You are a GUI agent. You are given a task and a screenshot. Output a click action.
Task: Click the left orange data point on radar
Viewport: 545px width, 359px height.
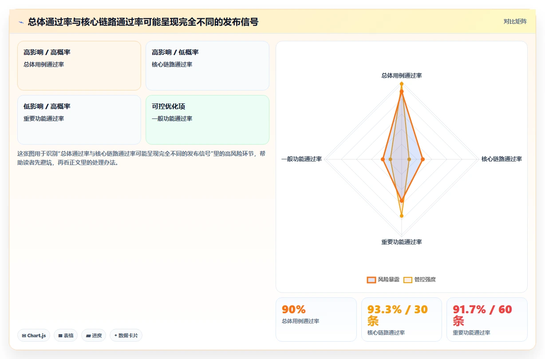[x=383, y=159]
